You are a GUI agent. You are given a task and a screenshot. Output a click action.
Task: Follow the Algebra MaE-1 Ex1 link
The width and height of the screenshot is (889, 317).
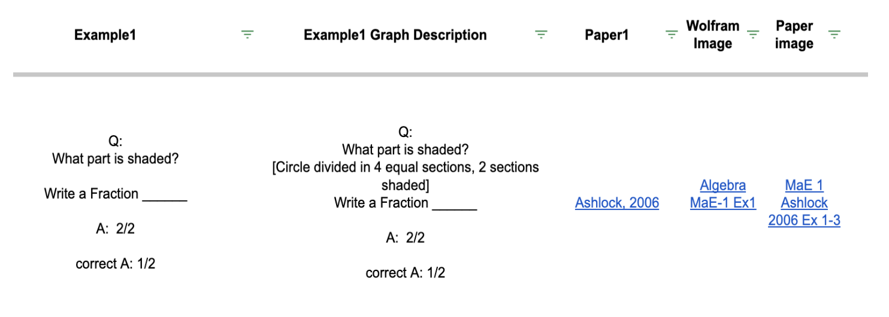click(722, 194)
